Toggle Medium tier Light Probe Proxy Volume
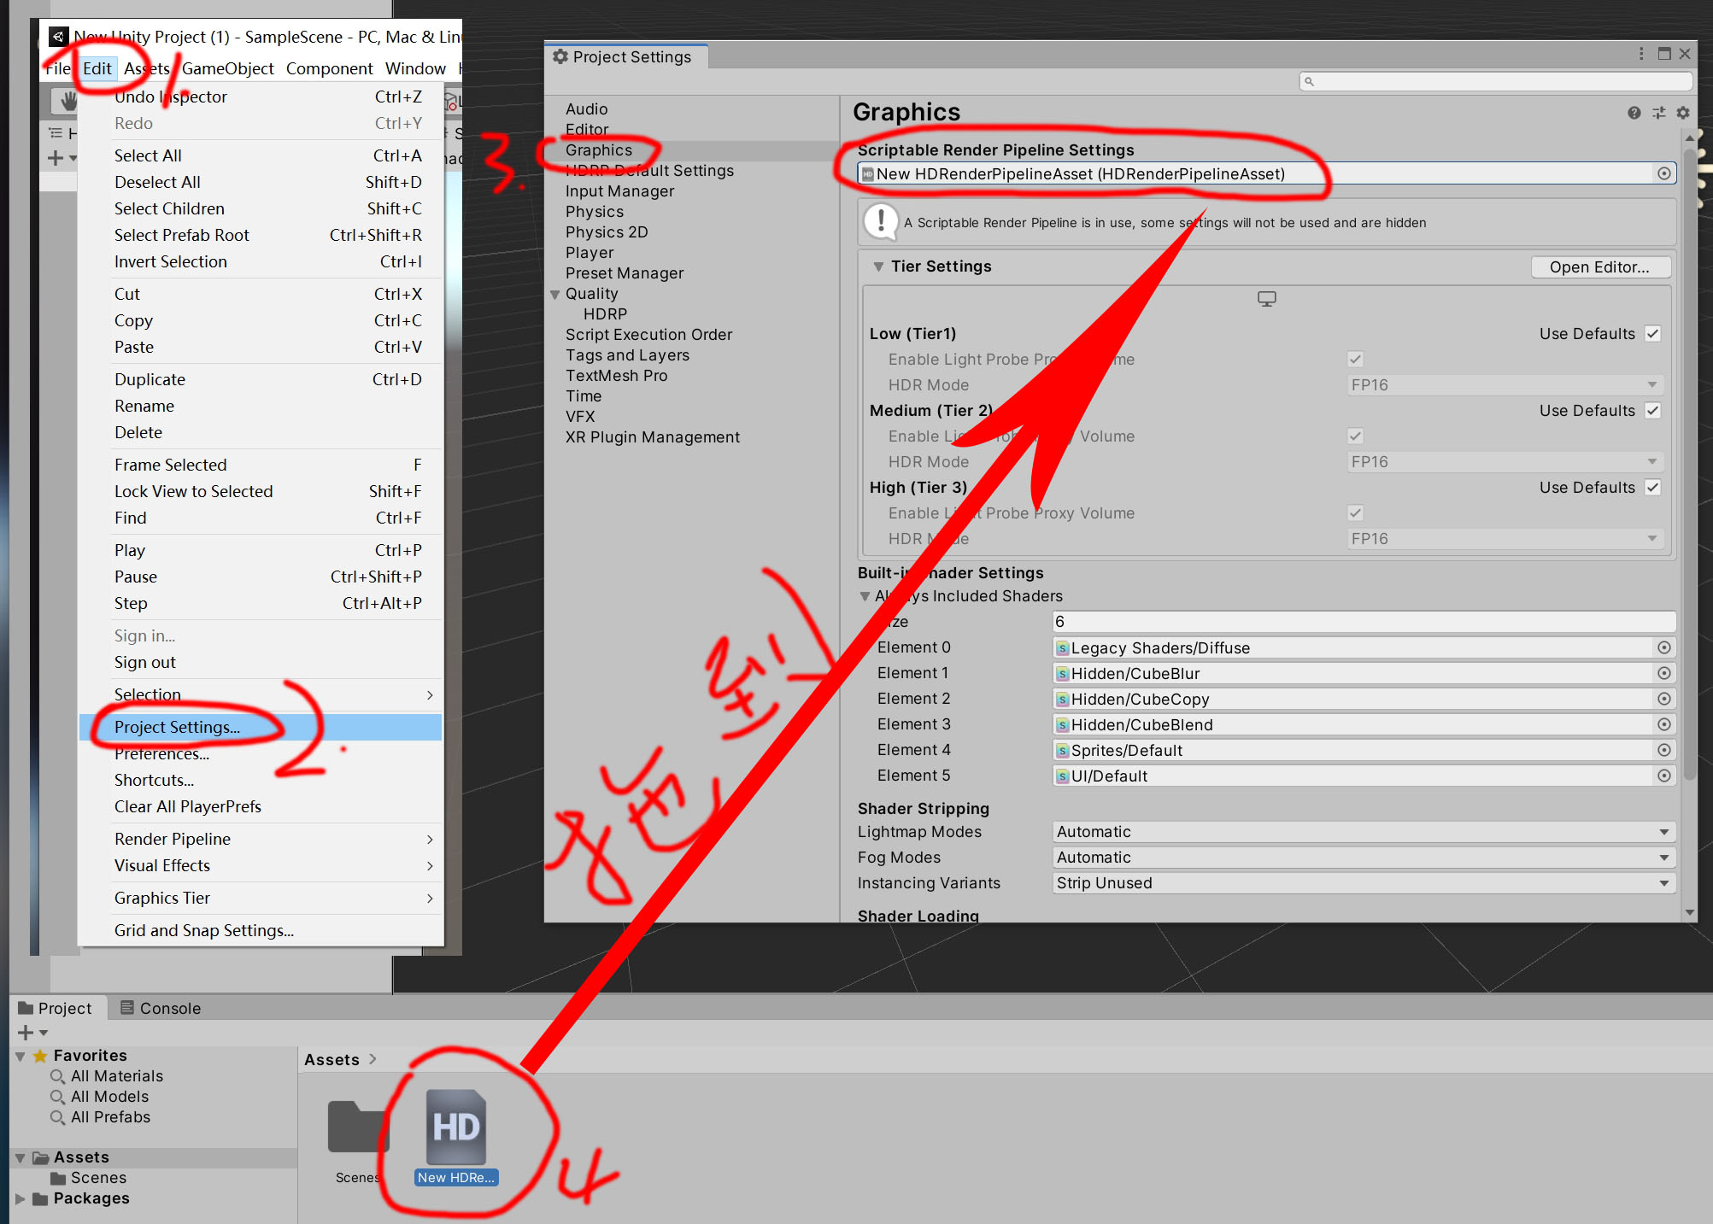 [x=1355, y=436]
